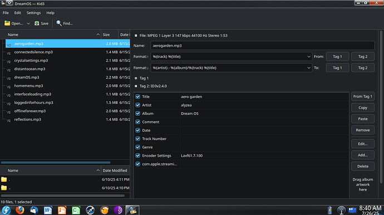
Task: Sort files by Size column header
Action: click(x=110, y=34)
